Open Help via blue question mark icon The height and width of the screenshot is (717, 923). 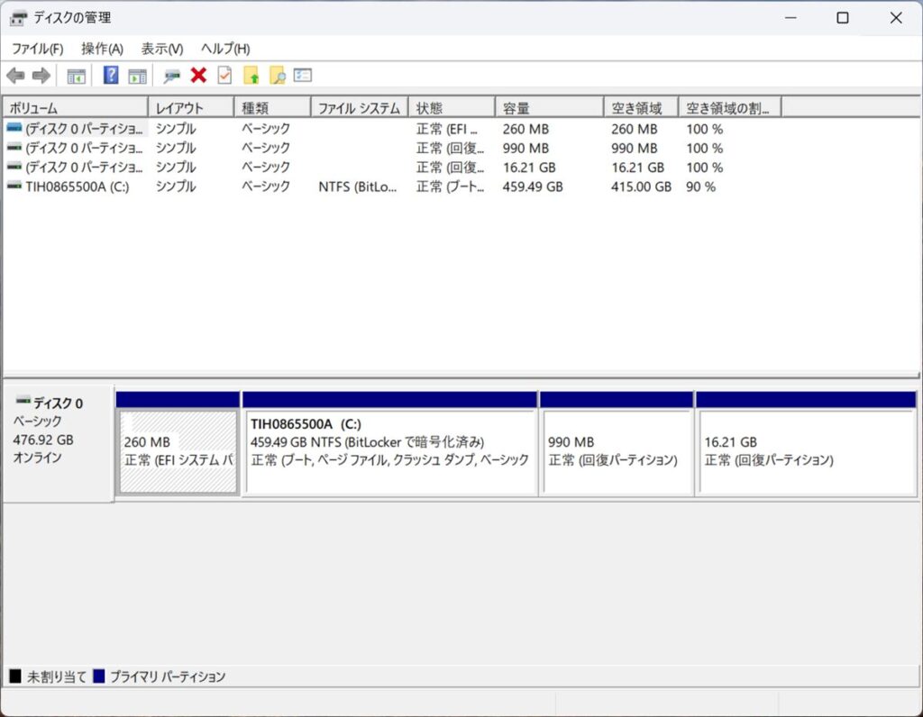click(111, 76)
